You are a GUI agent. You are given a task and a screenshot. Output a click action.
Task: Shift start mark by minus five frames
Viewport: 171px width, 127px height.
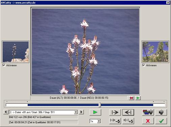(x=115, y=121)
